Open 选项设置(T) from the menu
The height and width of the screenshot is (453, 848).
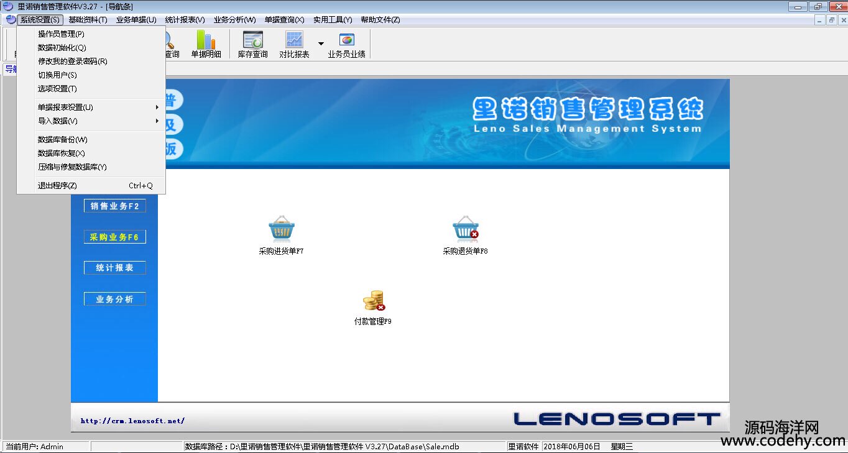pyautogui.click(x=91, y=89)
